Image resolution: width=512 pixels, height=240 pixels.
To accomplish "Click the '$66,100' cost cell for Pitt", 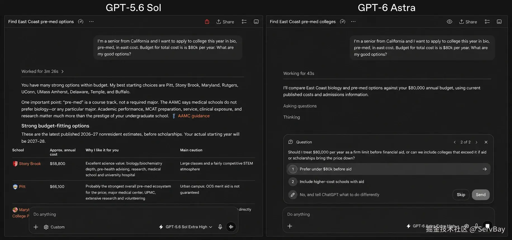I will (57, 187).
